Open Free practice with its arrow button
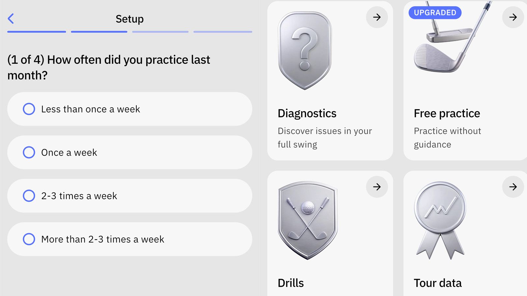The image size is (527, 296). point(513,17)
